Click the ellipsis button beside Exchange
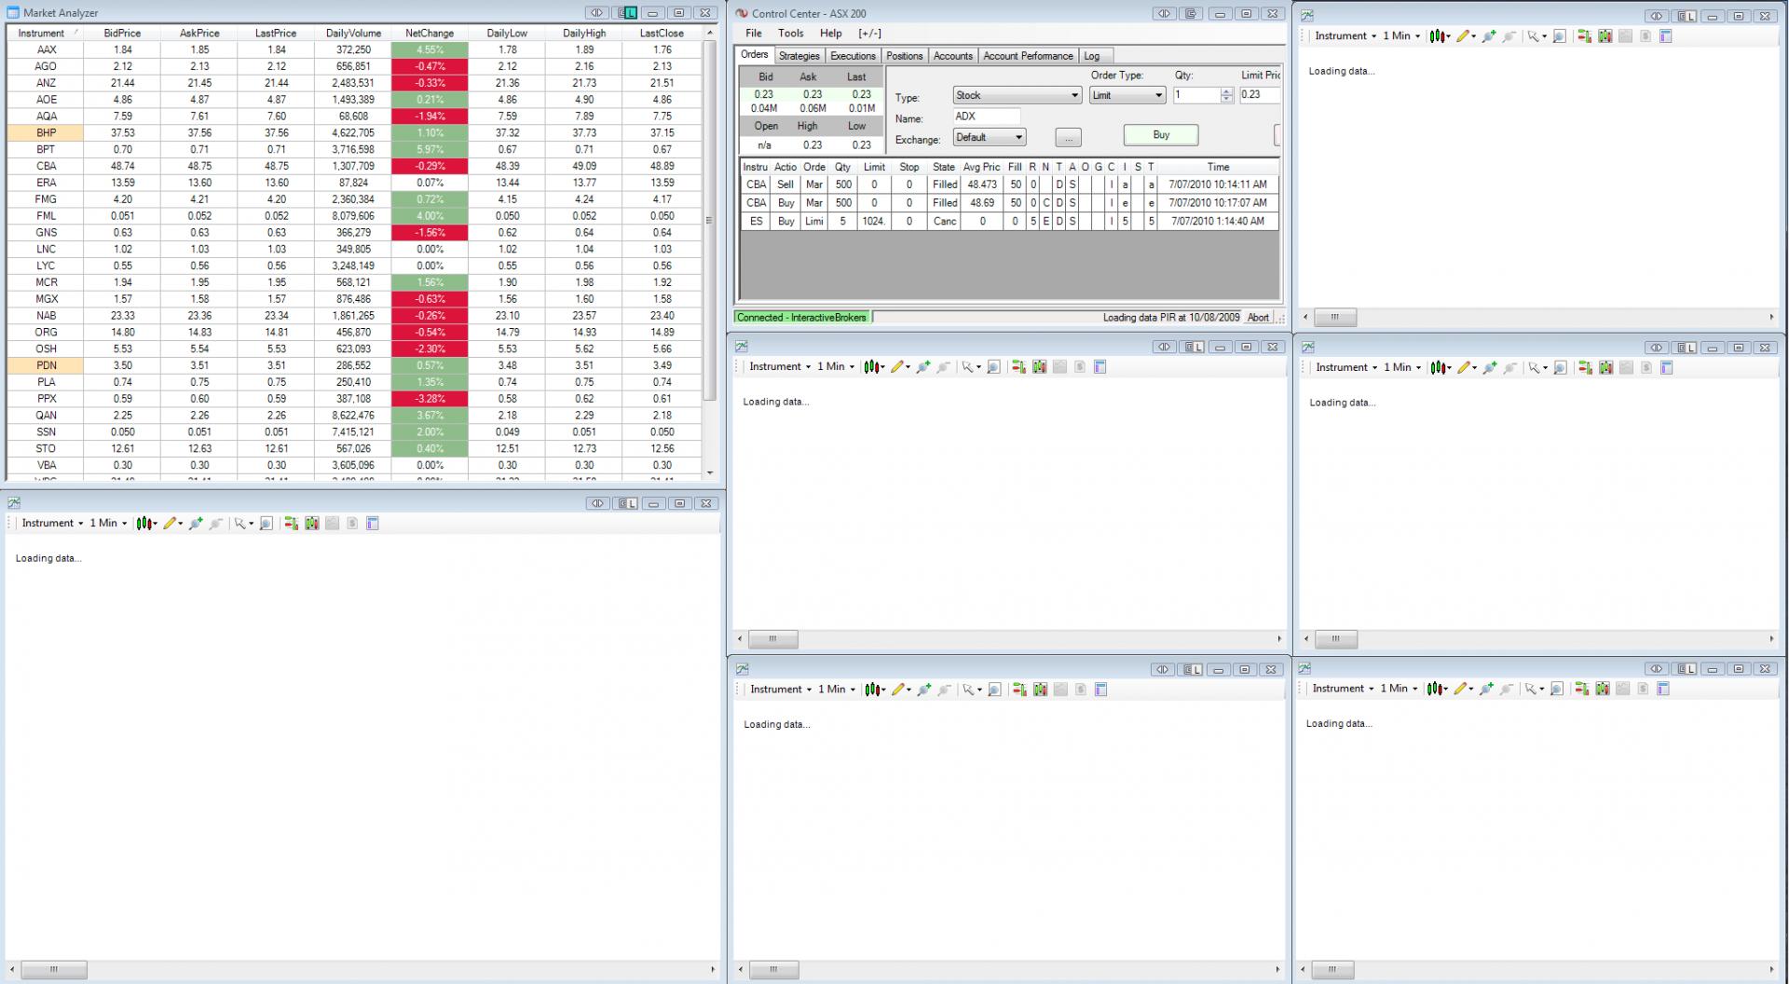This screenshot has width=1789, height=984. pos(1068,138)
